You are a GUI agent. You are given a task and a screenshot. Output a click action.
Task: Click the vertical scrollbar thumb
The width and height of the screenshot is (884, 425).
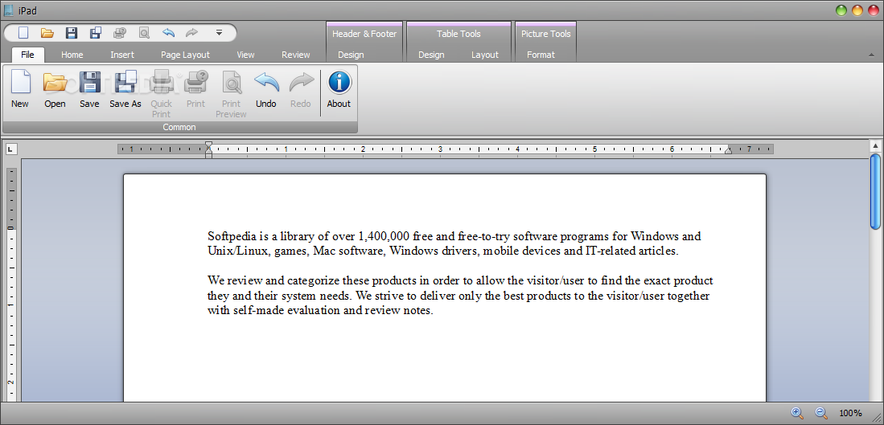click(x=875, y=191)
